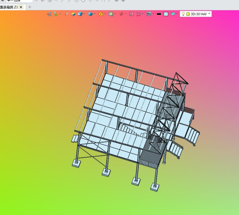Click the yellow circle layer icon
Viewport: 239px width, 215px height.
pos(188,14)
